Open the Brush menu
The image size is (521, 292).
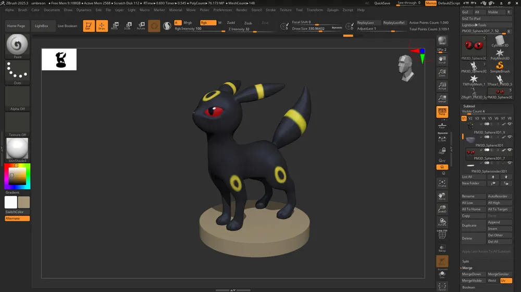coord(22,10)
